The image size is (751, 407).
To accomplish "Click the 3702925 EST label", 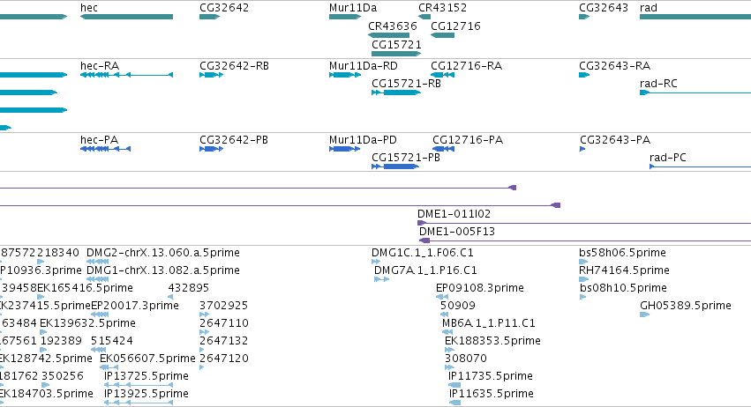I will pos(223,305).
